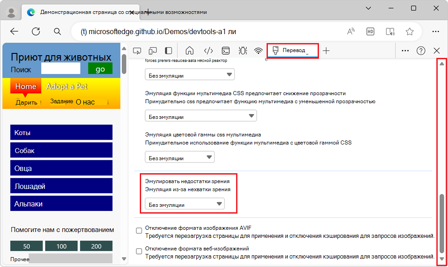Click the О нас link
The height and width of the screenshot is (267, 448).
coord(85,102)
